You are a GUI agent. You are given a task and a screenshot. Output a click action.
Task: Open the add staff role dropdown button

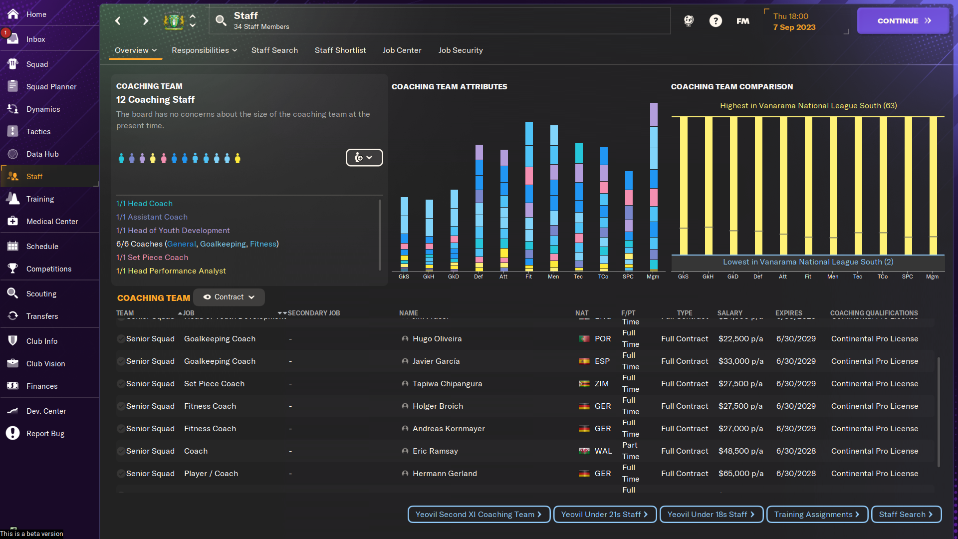click(364, 158)
